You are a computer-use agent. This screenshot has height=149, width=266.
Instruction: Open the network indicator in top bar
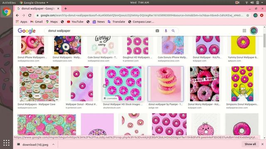click(x=246, y=2)
